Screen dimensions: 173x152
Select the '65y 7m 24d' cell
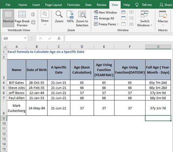158,83
